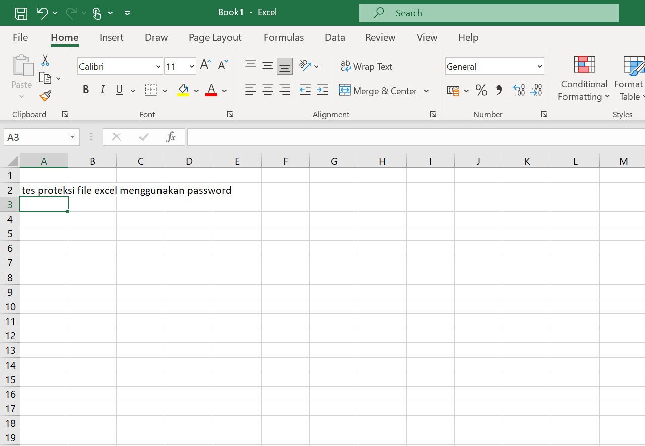
Task: Open Conditional Formatting menu
Action: 584,78
